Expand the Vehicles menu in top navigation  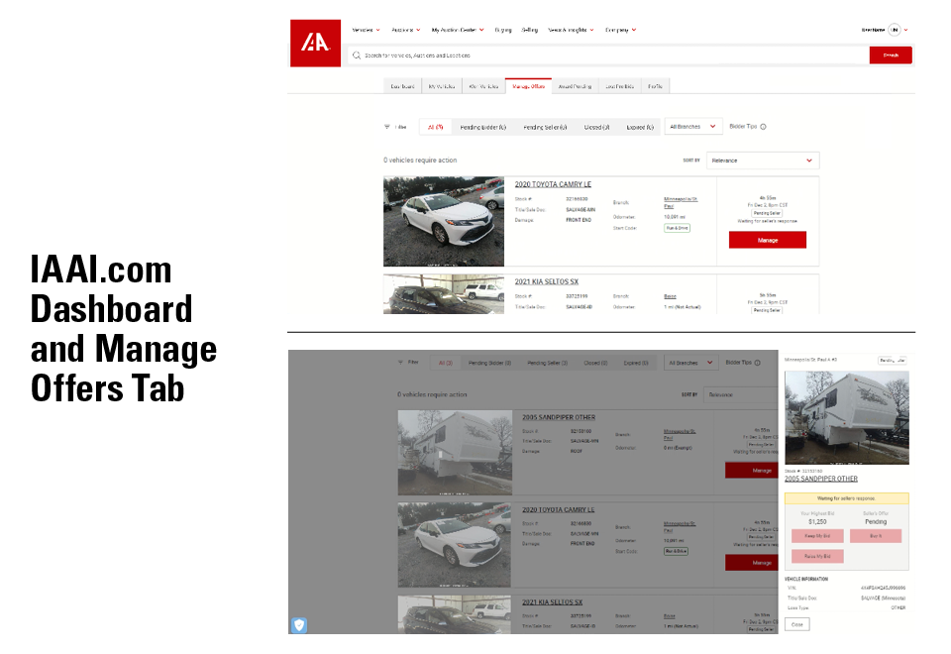pyautogui.click(x=367, y=30)
